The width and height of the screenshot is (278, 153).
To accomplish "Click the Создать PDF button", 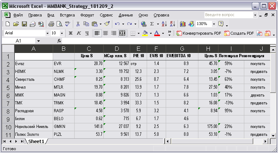I will click(239, 33).
